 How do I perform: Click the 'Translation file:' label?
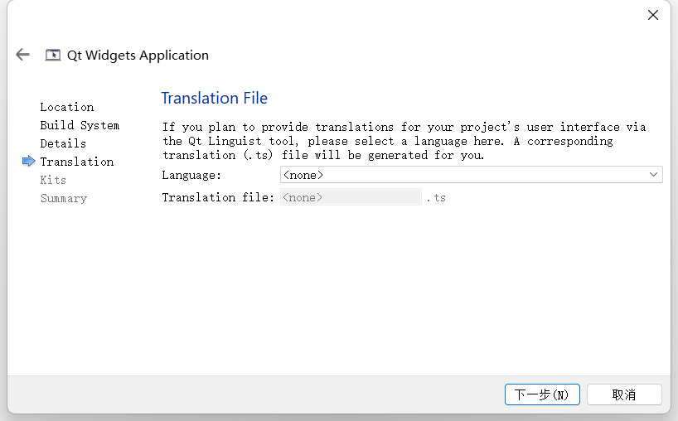[218, 197]
